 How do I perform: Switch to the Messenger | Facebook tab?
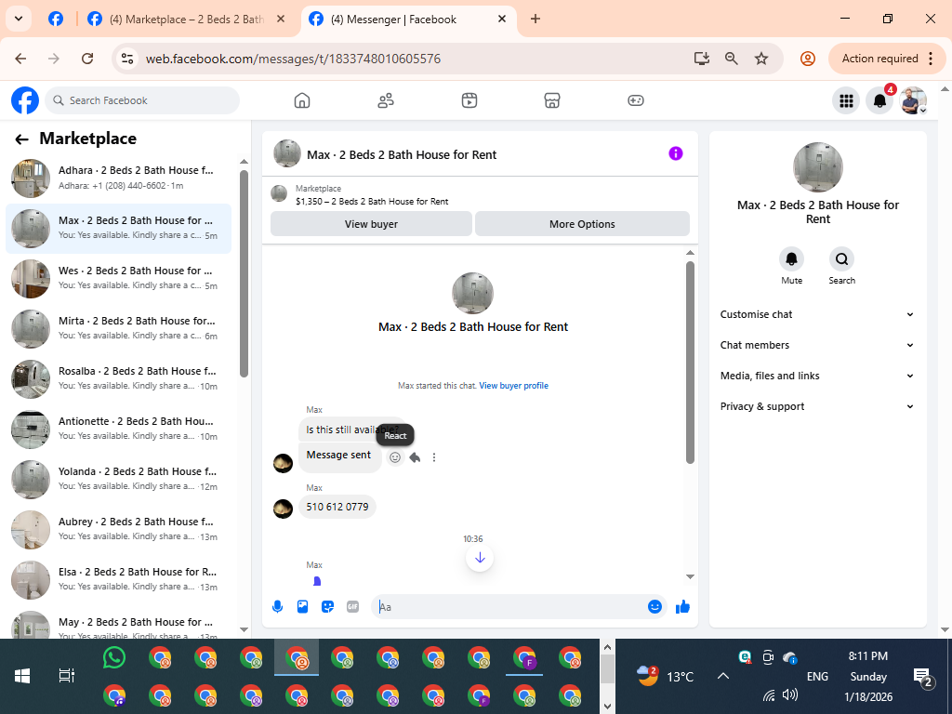408,19
